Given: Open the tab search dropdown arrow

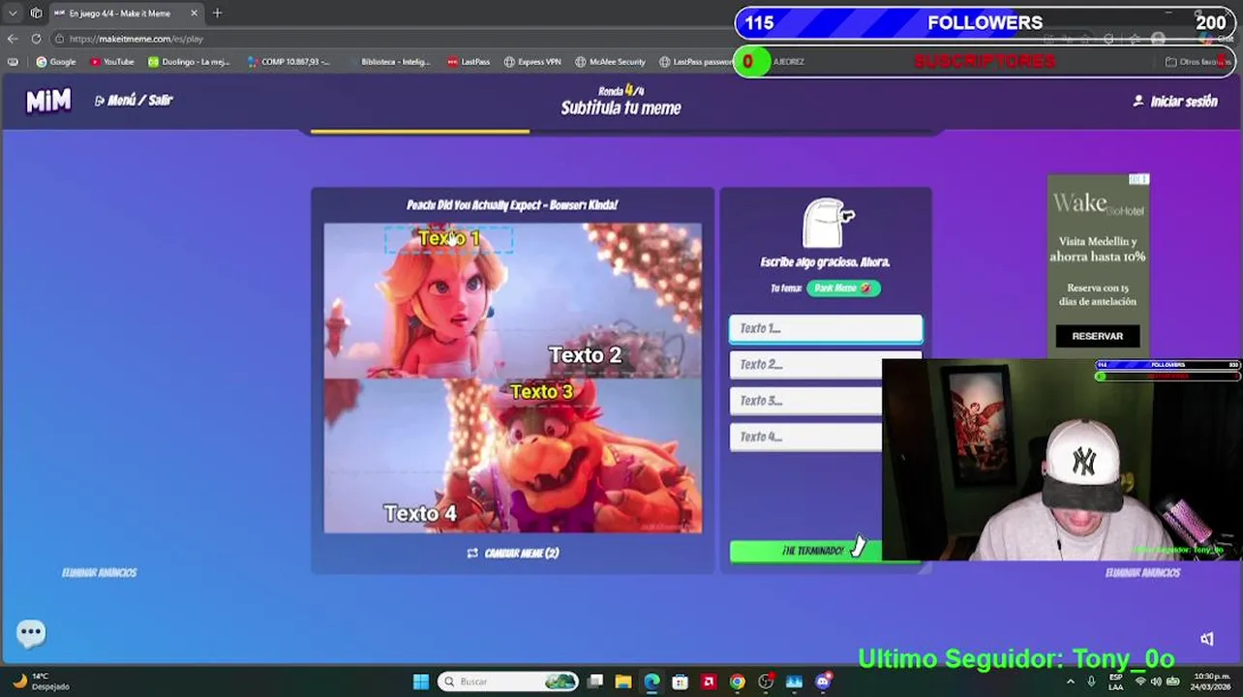Looking at the screenshot, I should click(x=13, y=13).
